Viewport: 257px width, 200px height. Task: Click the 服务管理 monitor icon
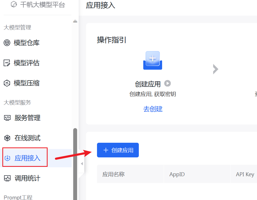7,118
